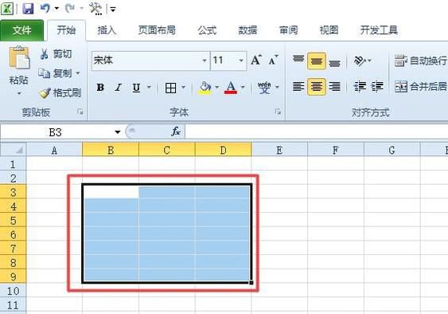Screen dimensions: 448x314
Task: Open the phonetic guide dropdown arrow
Action: [277, 87]
